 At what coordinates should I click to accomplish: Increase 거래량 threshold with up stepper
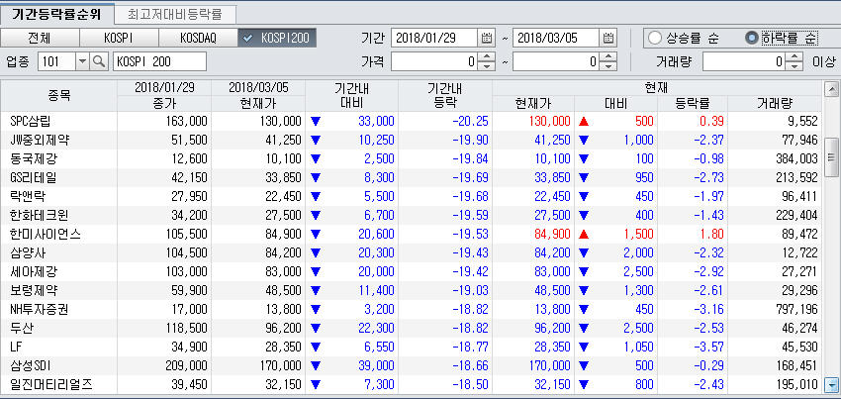(795, 57)
